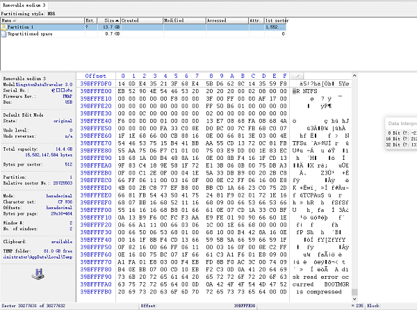417x310 pixels.
Task: Click the 'sk read error oc' ASCII text
Action: (320, 277)
